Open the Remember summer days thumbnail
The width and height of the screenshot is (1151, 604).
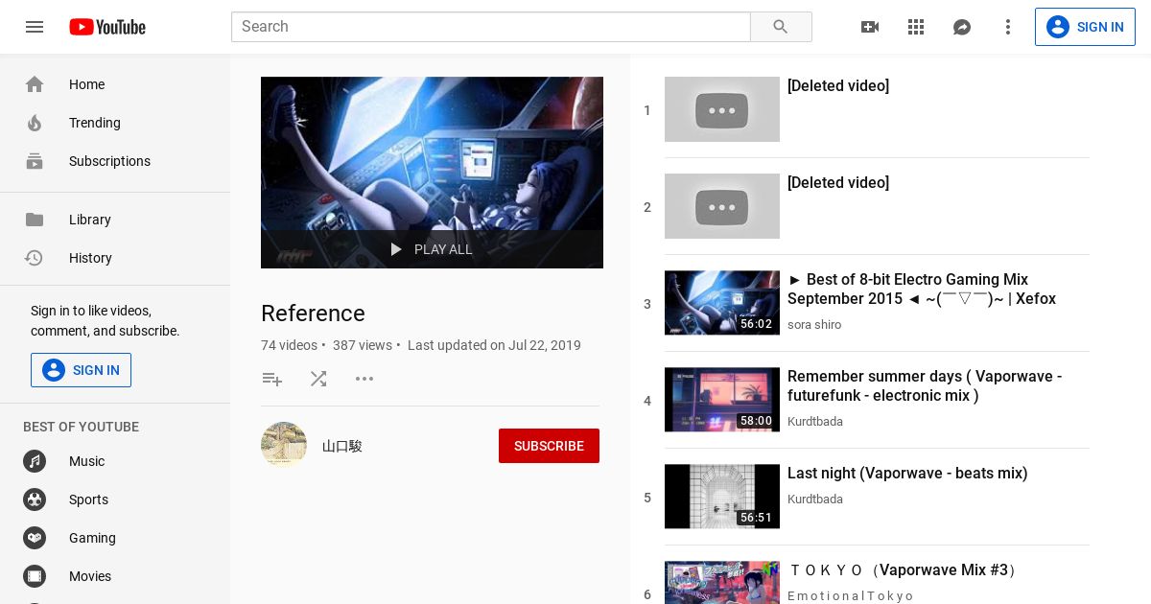[722, 400]
